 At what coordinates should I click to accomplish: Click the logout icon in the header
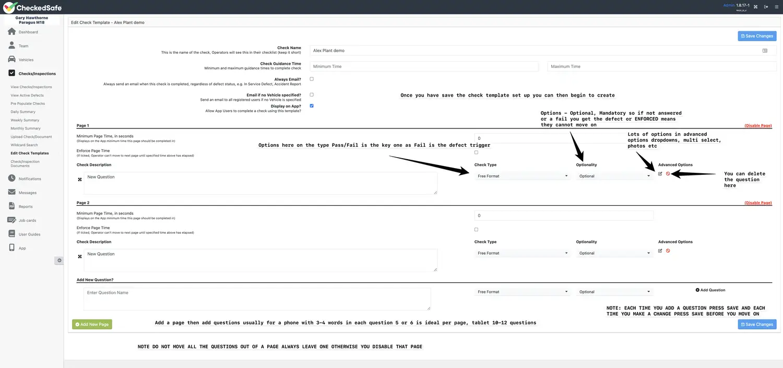coord(766,7)
